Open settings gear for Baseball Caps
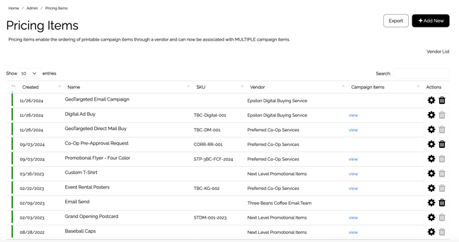This screenshot has width=459, height=242. (x=431, y=232)
